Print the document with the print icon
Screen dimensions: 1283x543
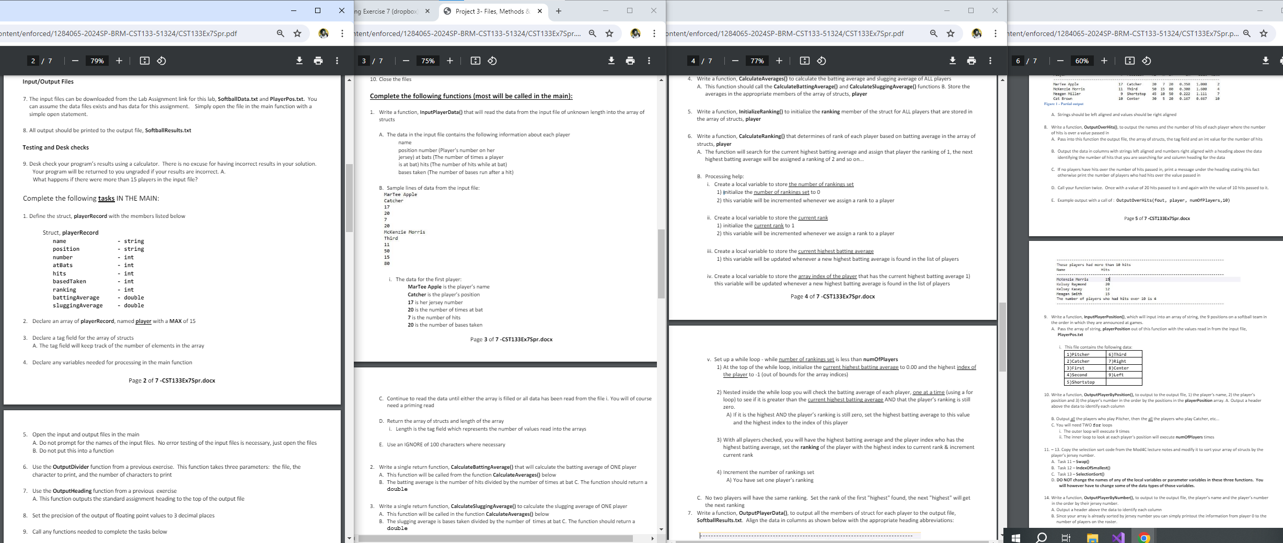pyautogui.click(x=318, y=61)
